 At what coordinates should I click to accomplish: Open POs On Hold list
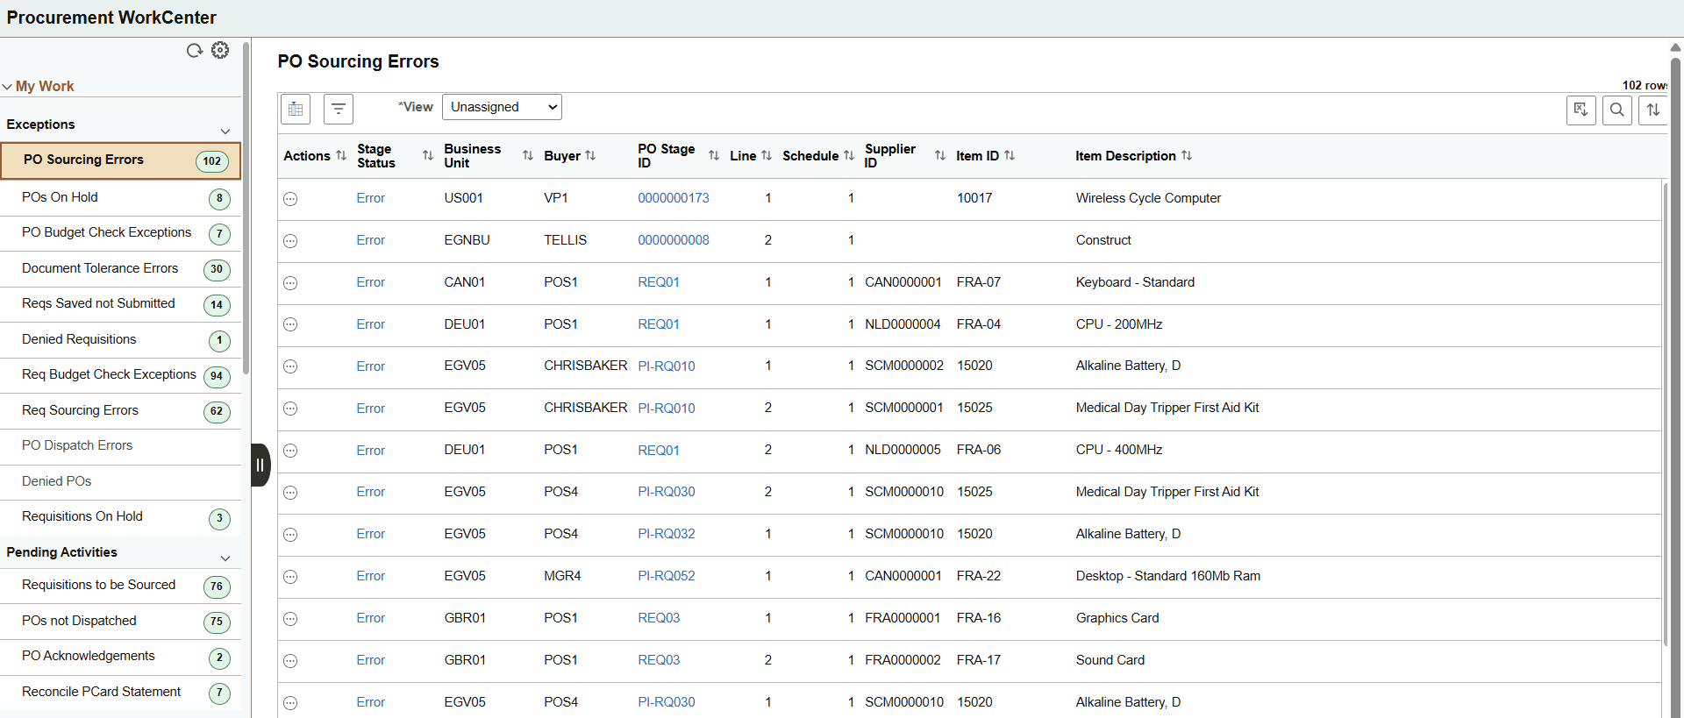tap(120, 198)
